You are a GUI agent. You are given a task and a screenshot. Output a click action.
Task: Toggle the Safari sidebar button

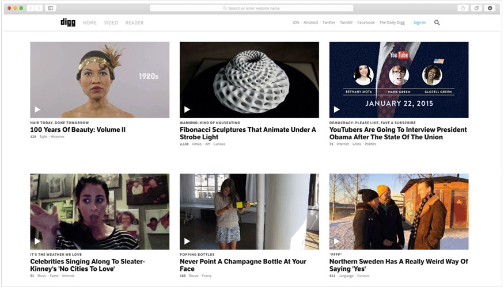click(51, 8)
